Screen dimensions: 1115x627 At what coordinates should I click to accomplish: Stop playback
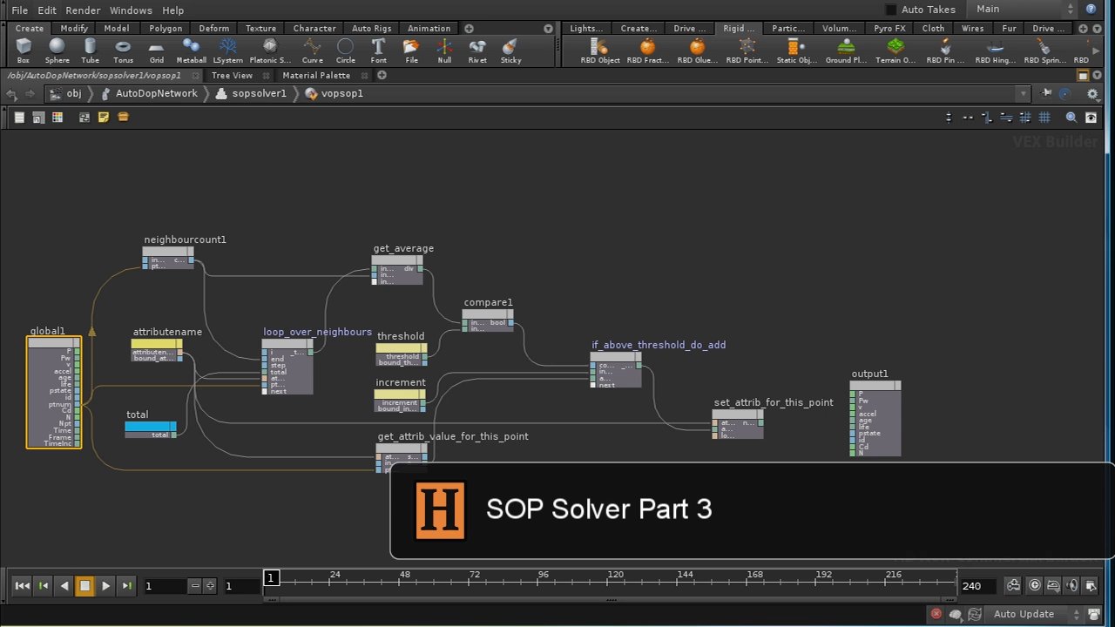(x=85, y=586)
